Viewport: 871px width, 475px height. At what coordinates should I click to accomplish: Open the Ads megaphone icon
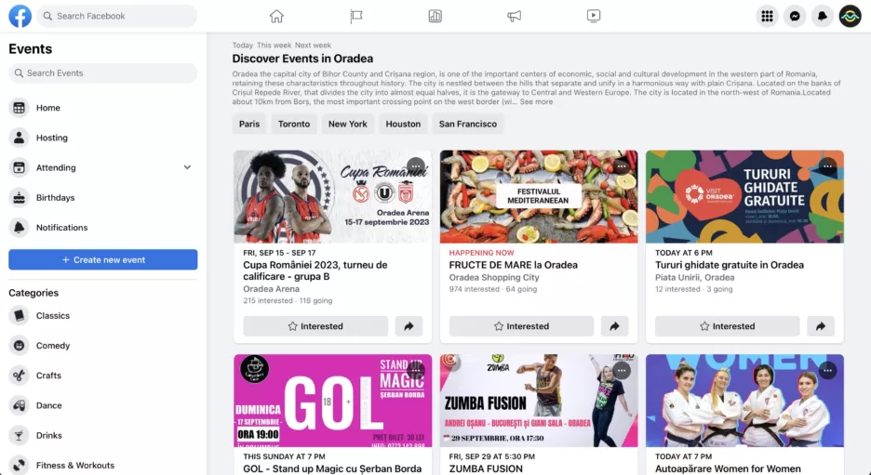pyautogui.click(x=514, y=16)
